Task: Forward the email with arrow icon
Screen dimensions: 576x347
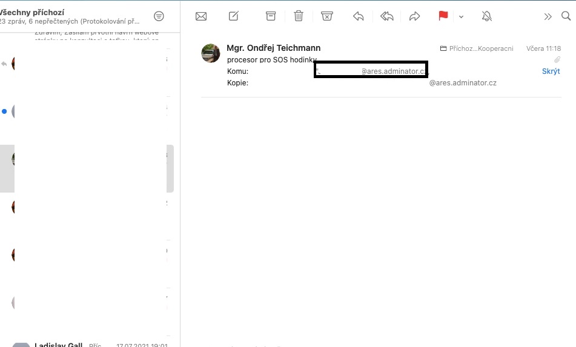Action: coord(415,16)
